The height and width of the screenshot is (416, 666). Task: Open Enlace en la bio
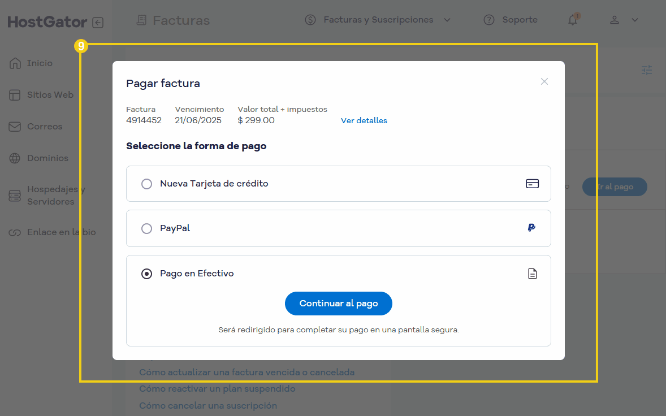coord(61,232)
